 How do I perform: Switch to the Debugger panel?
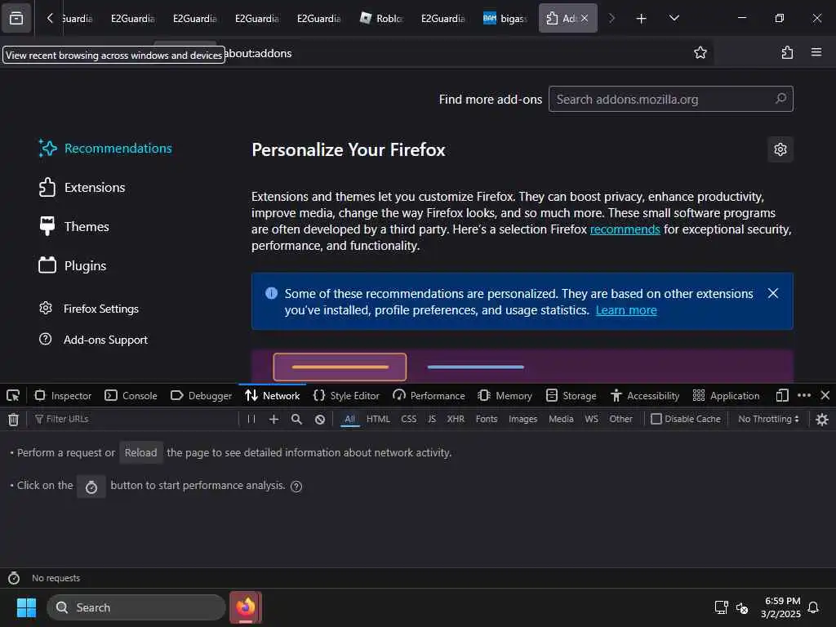(x=201, y=396)
